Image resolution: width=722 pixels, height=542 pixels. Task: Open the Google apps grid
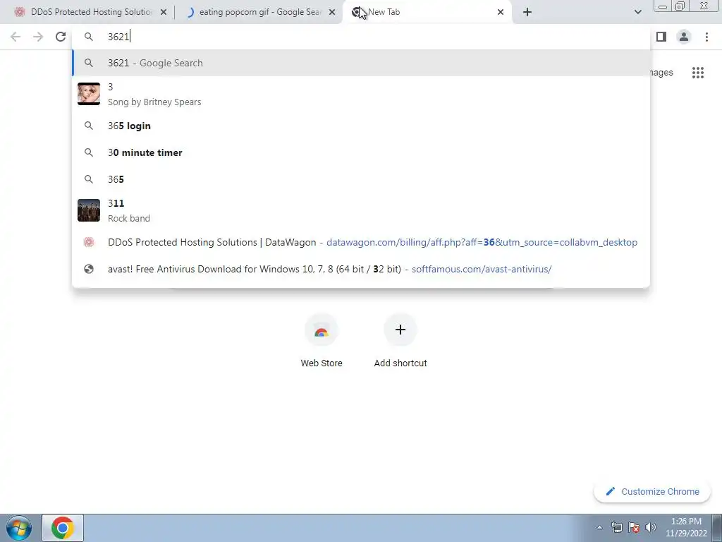coord(697,73)
